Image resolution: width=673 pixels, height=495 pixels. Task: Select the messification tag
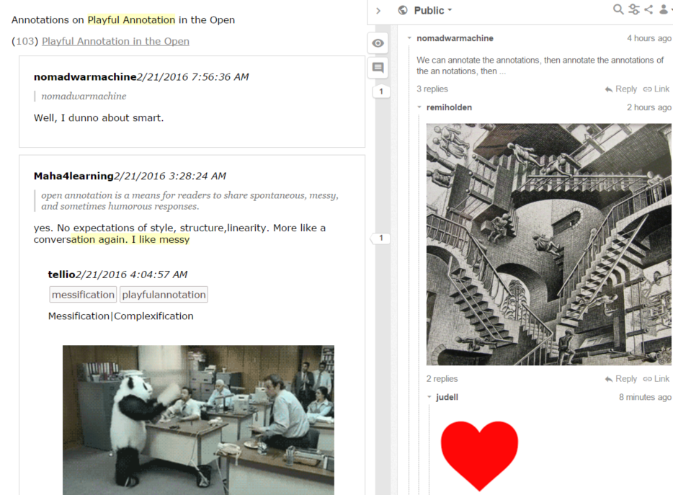tap(84, 295)
